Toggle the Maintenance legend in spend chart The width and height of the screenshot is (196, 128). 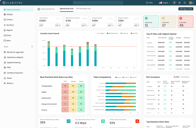pos(112,33)
